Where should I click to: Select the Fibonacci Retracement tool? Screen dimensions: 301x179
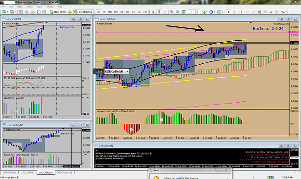(x=265, y=12)
